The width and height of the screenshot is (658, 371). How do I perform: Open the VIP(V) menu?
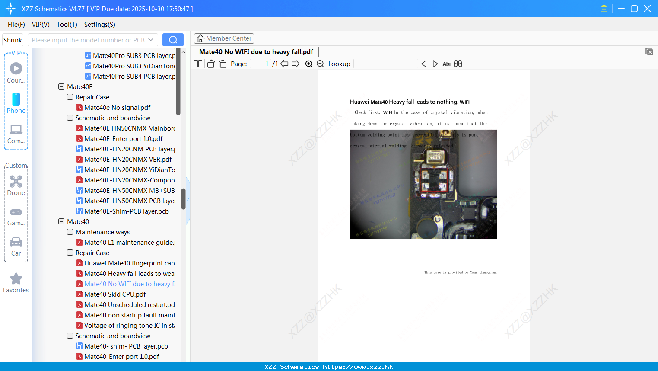point(41,25)
